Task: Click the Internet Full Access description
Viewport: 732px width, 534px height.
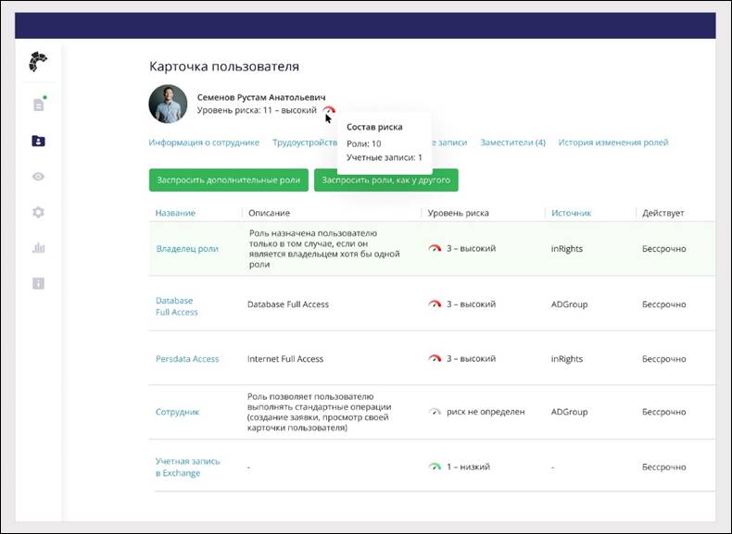Action: 285,359
